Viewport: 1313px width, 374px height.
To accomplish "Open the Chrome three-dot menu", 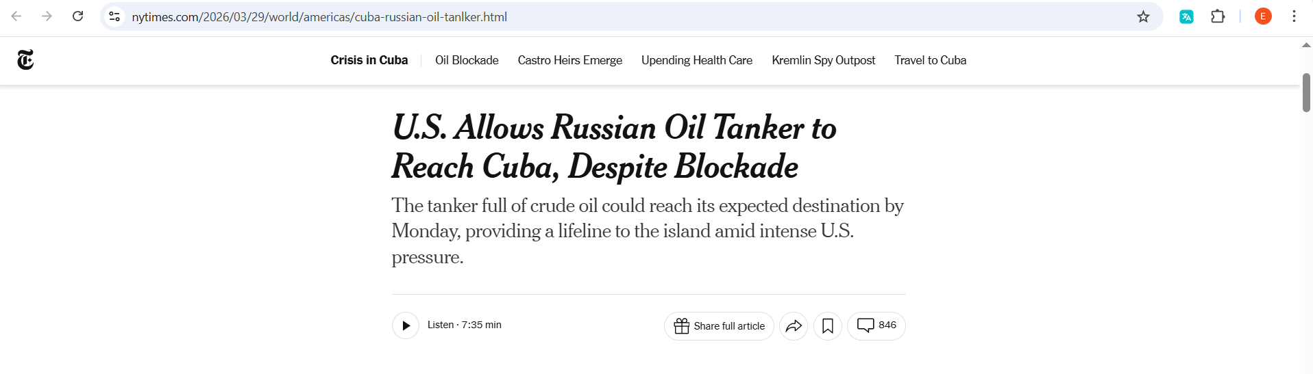I will click(1294, 16).
